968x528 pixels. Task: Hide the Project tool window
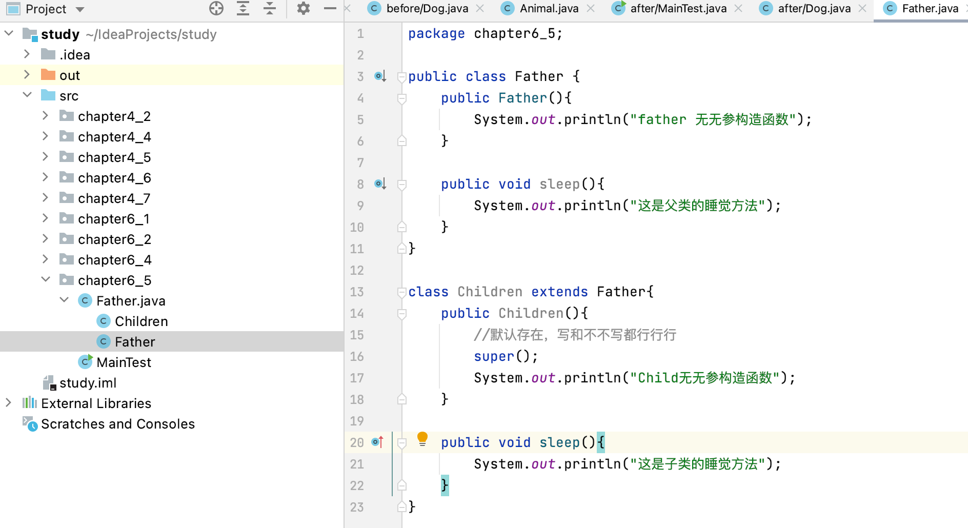330,9
